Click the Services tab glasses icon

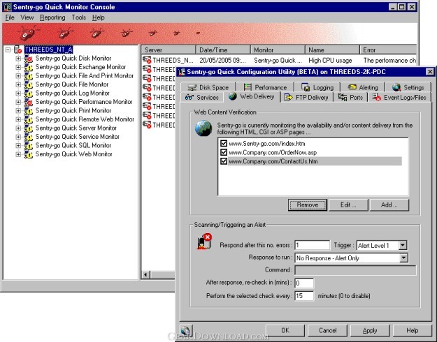tap(189, 97)
